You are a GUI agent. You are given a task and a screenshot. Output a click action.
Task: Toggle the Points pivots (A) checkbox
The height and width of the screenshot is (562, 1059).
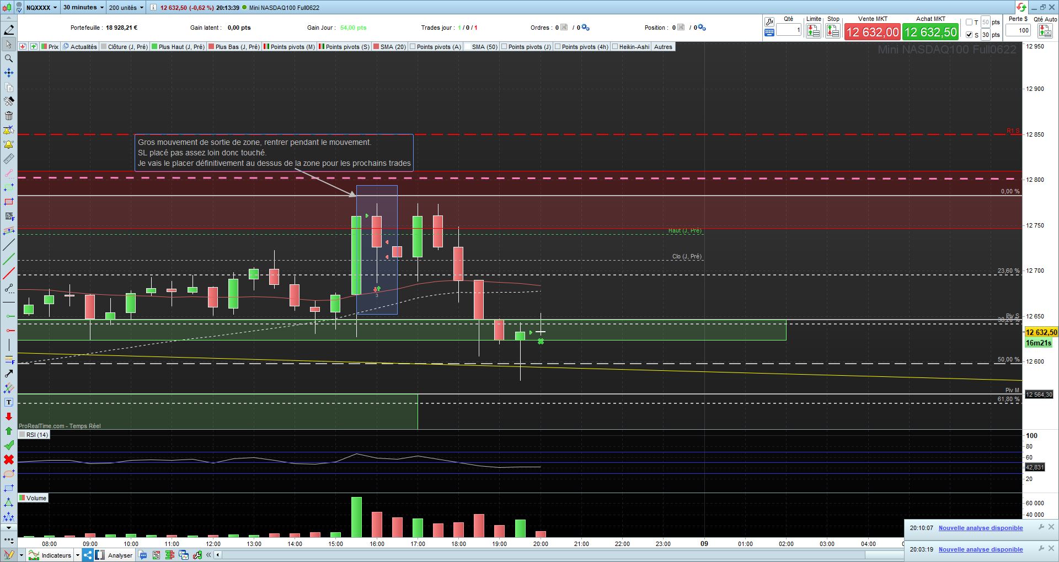(412, 47)
